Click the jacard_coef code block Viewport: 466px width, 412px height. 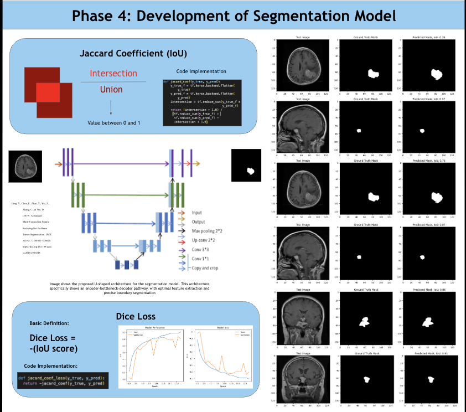pyautogui.click(x=202, y=102)
